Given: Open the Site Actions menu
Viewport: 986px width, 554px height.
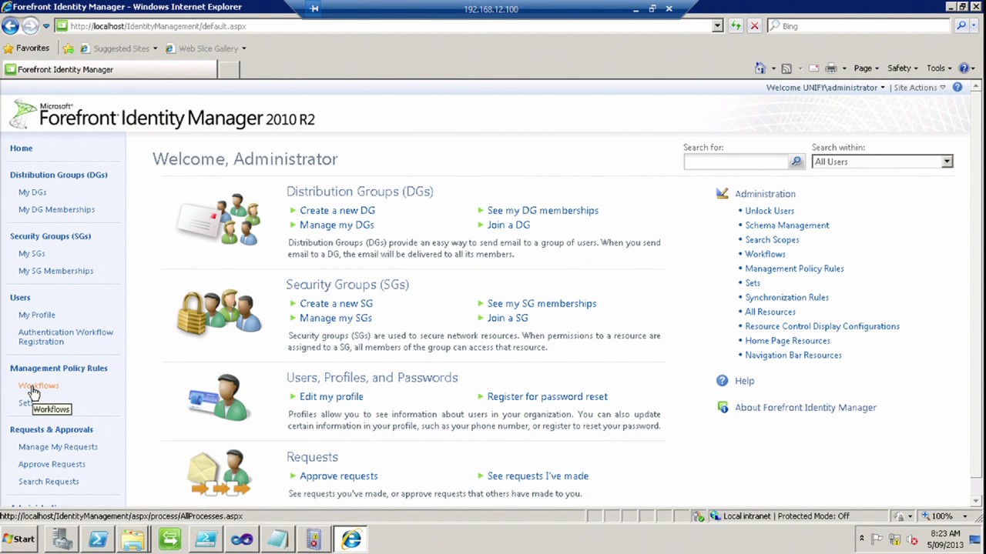Looking at the screenshot, I should point(920,88).
